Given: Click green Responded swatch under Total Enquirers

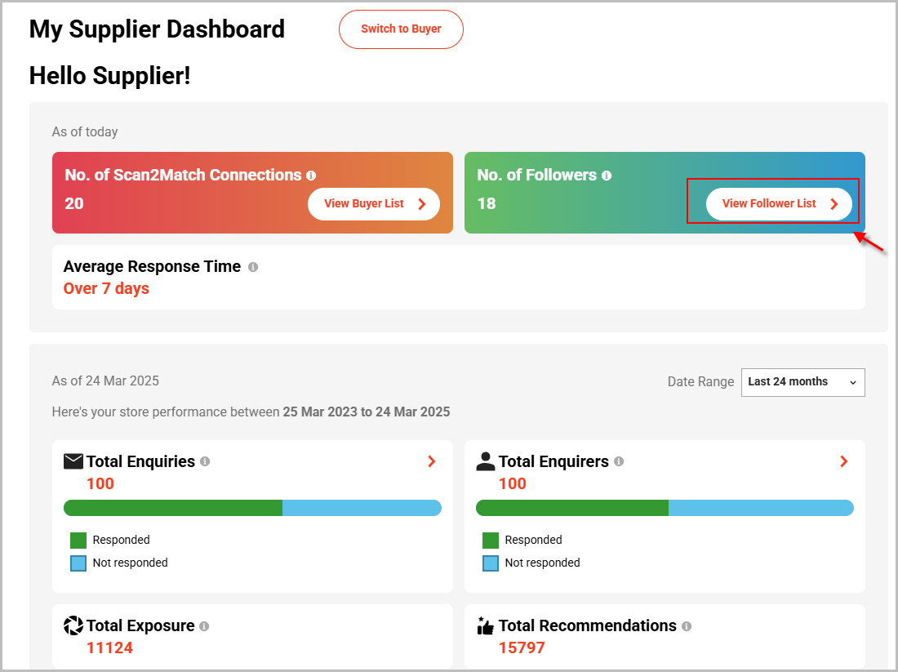Looking at the screenshot, I should click(x=491, y=541).
